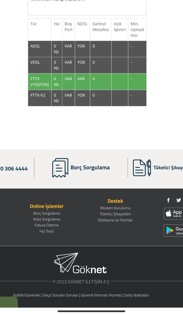Open Kota Sorgulama footer link

pyautogui.click(x=47, y=219)
